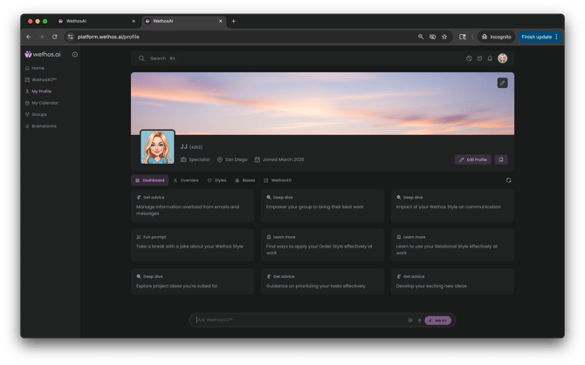Click the purple Ask XO button

click(438, 321)
